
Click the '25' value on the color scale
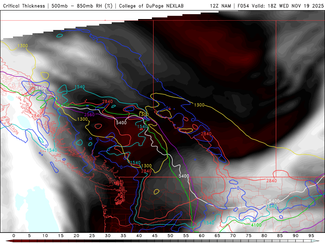92,236
